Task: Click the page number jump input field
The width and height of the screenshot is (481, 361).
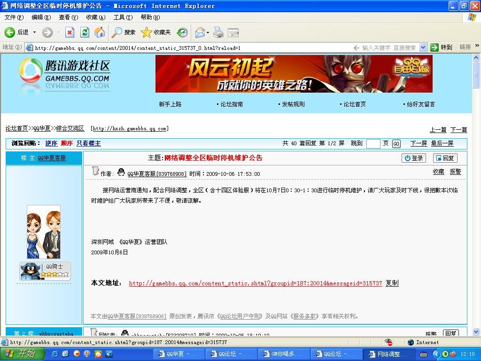Action: [x=373, y=143]
